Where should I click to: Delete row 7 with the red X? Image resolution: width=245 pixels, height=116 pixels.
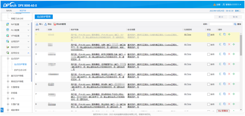pyautogui.click(x=229, y=94)
